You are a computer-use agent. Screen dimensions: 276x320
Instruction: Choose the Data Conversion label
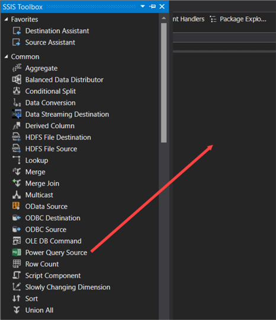click(x=50, y=103)
